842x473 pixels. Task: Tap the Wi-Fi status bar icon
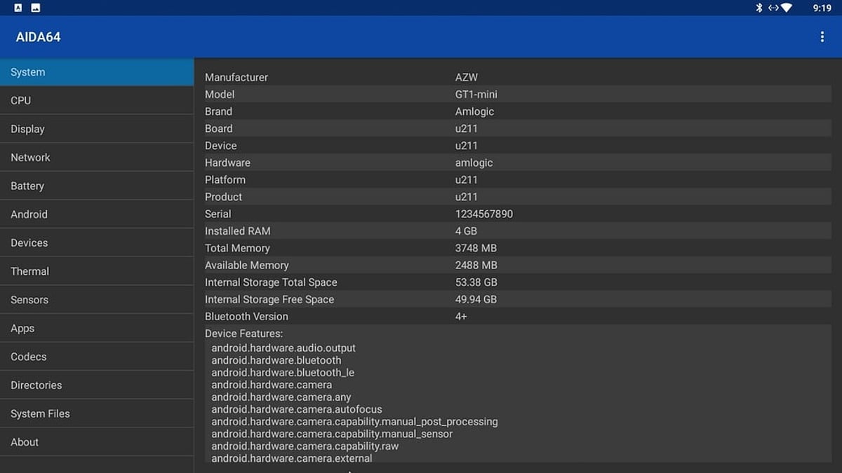[x=786, y=8]
